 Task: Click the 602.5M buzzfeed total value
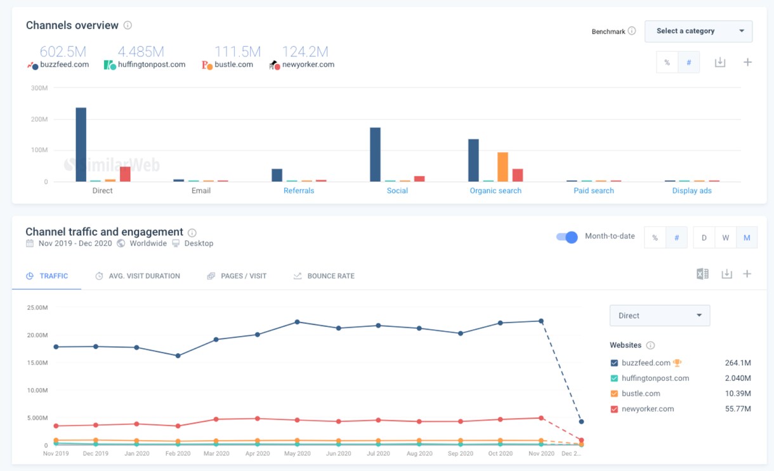62,51
